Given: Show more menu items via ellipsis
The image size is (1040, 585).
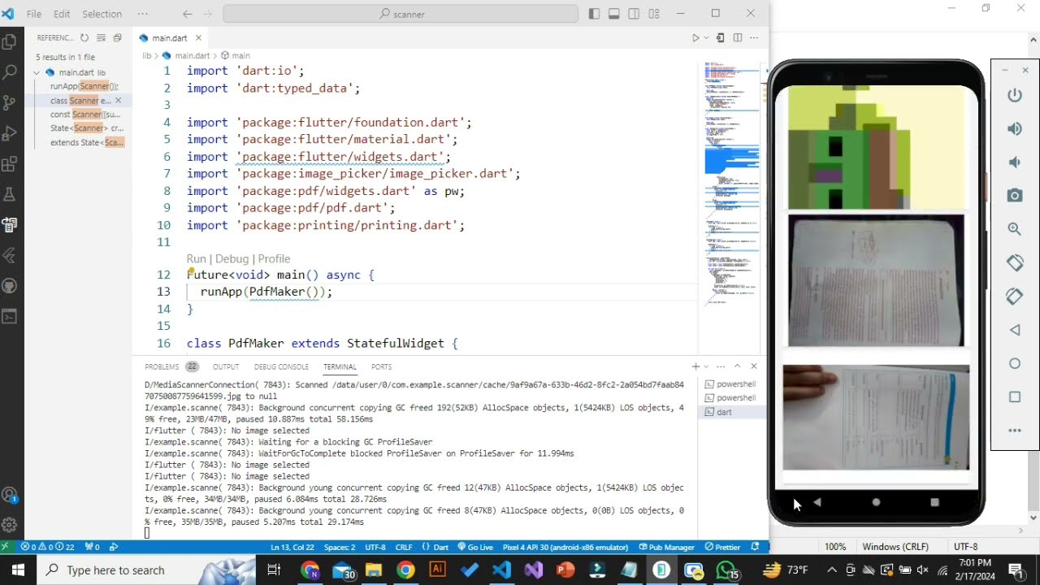Looking at the screenshot, I should click(143, 14).
